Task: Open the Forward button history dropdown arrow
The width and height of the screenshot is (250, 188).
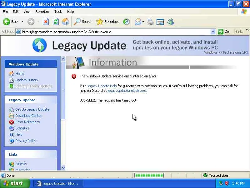Action: click(x=38, y=22)
